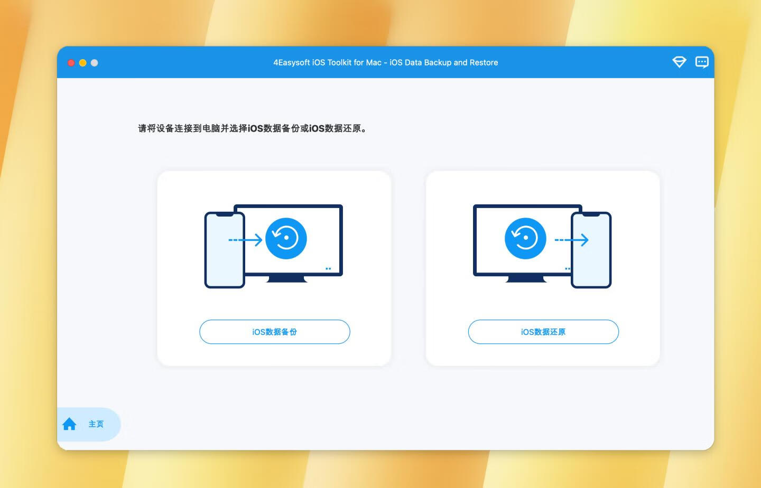Click the iOS数据还原 button
The width and height of the screenshot is (761, 488).
[x=543, y=332]
